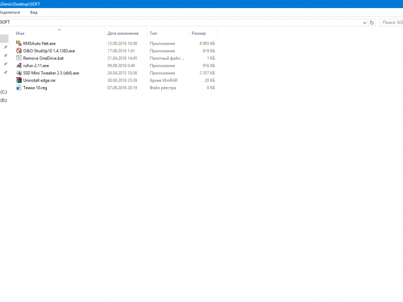
Task: Sort files by the Размер column
Action: point(198,33)
